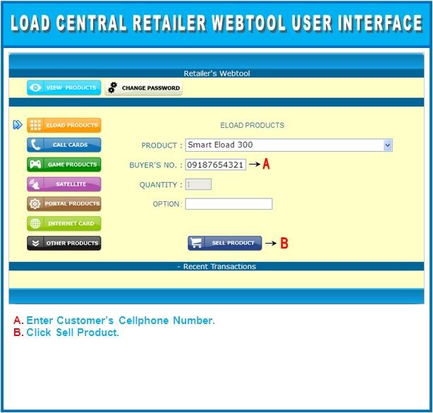Screen dimensions: 433x413
Task: Open the Product dropdown showing Smart Eload 300
Action: 289,145
